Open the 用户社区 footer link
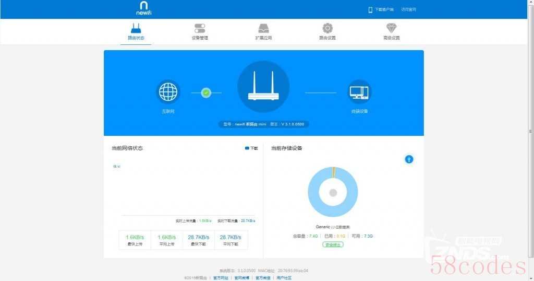Viewport: 534px width, 281px height. [x=284, y=277]
